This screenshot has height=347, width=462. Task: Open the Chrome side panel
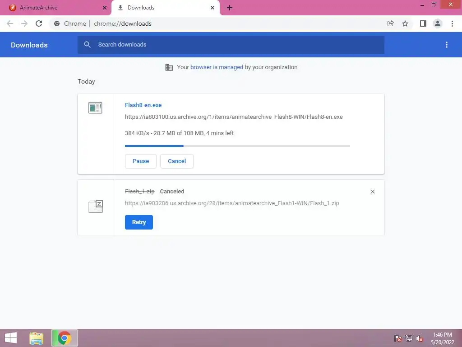(423, 23)
